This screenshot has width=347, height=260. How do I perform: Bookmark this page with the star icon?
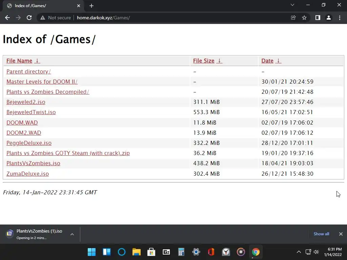coord(304,18)
